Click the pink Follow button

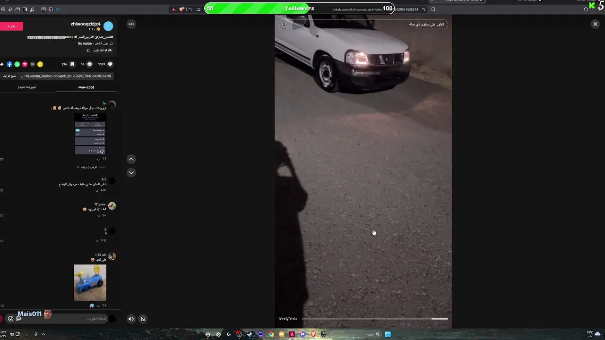(11, 26)
